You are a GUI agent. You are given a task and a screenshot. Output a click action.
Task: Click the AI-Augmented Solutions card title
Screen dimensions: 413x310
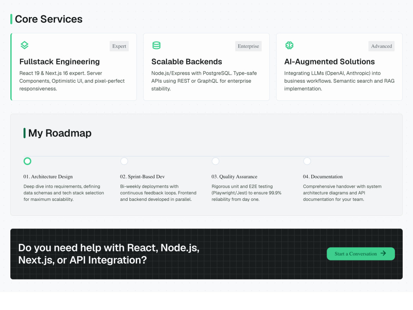pyautogui.click(x=329, y=62)
